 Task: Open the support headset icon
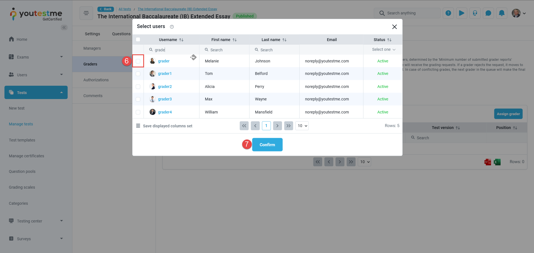pos(475,13)
